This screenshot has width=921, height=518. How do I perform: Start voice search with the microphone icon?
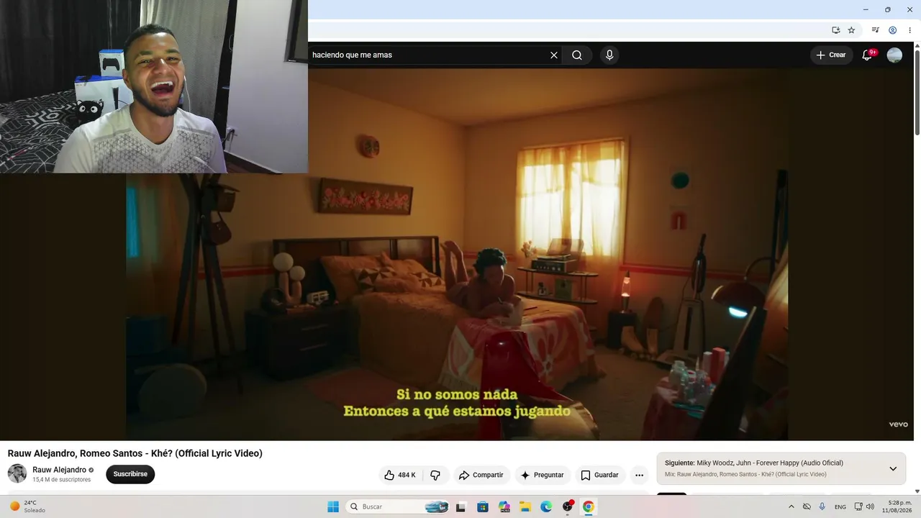click(x=609, y=55)
